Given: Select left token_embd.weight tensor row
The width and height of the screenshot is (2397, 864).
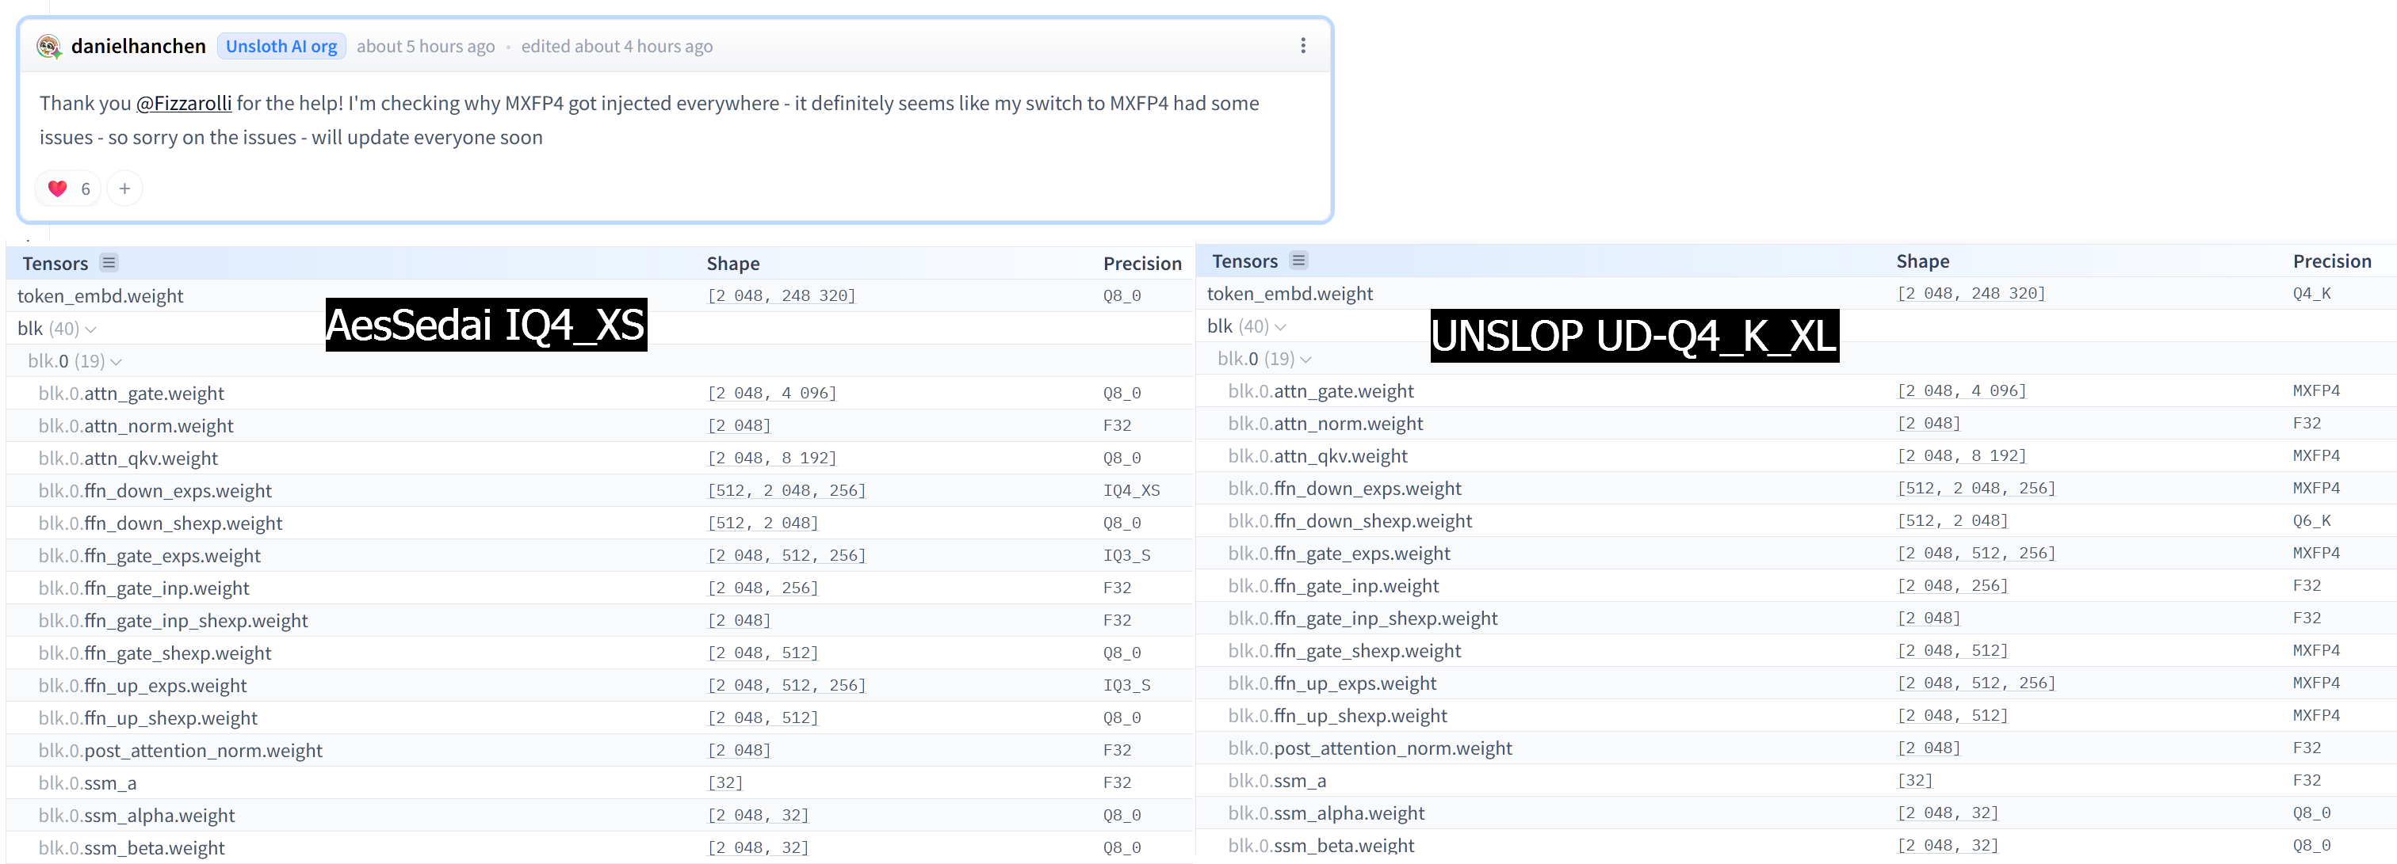Looking at the screenshot, I should [x=101, y=295].
